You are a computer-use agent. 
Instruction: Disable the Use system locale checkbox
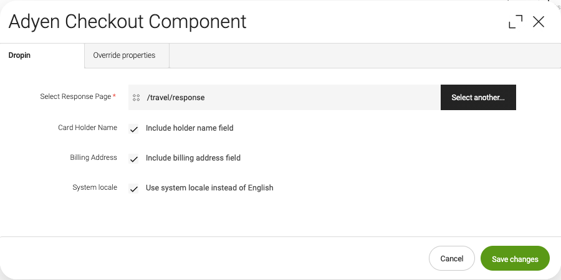coord(134,189)
